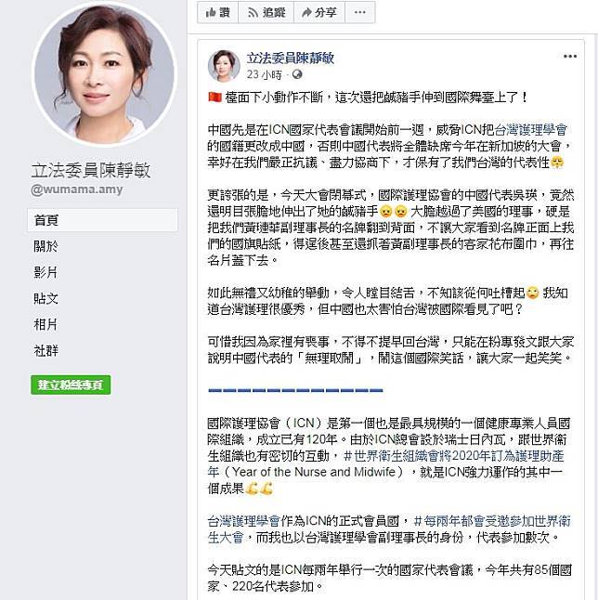Select the 首頁 tab in sidebar
Image resolution: width=598 pixels, height=600 pixels.
click(102, 220)
